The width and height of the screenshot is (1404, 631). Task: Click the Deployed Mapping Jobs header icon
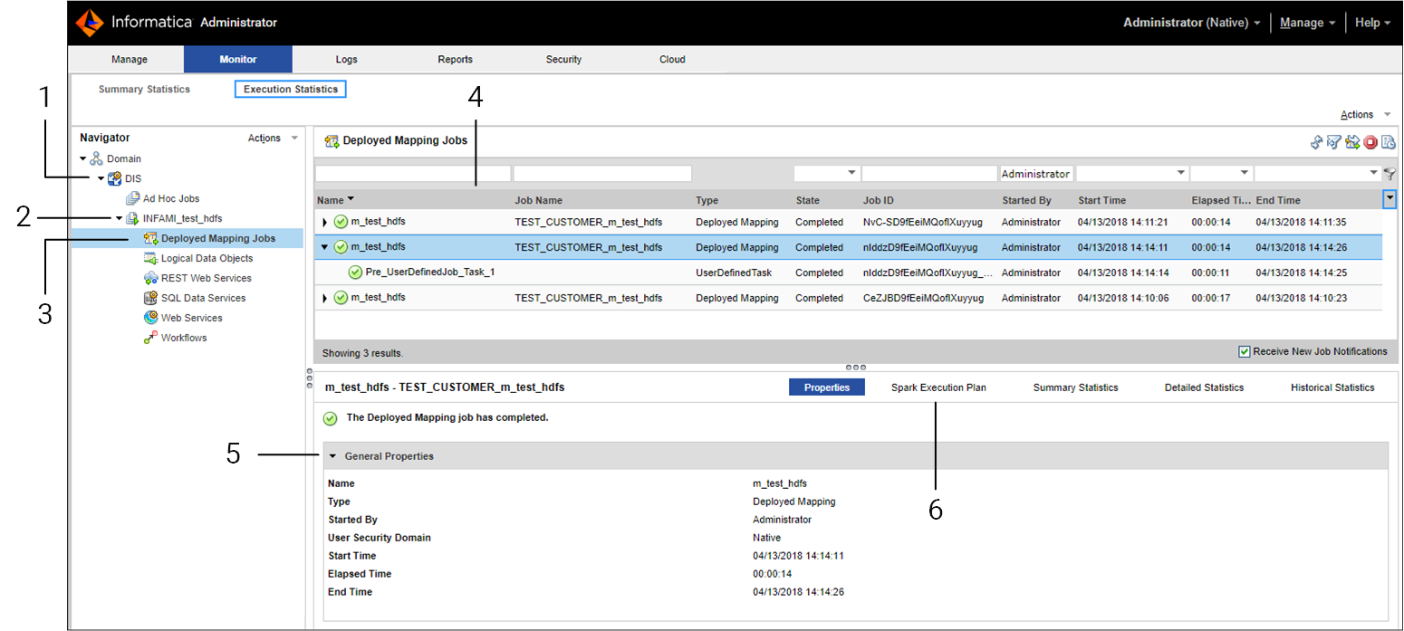tap(332, 141)
